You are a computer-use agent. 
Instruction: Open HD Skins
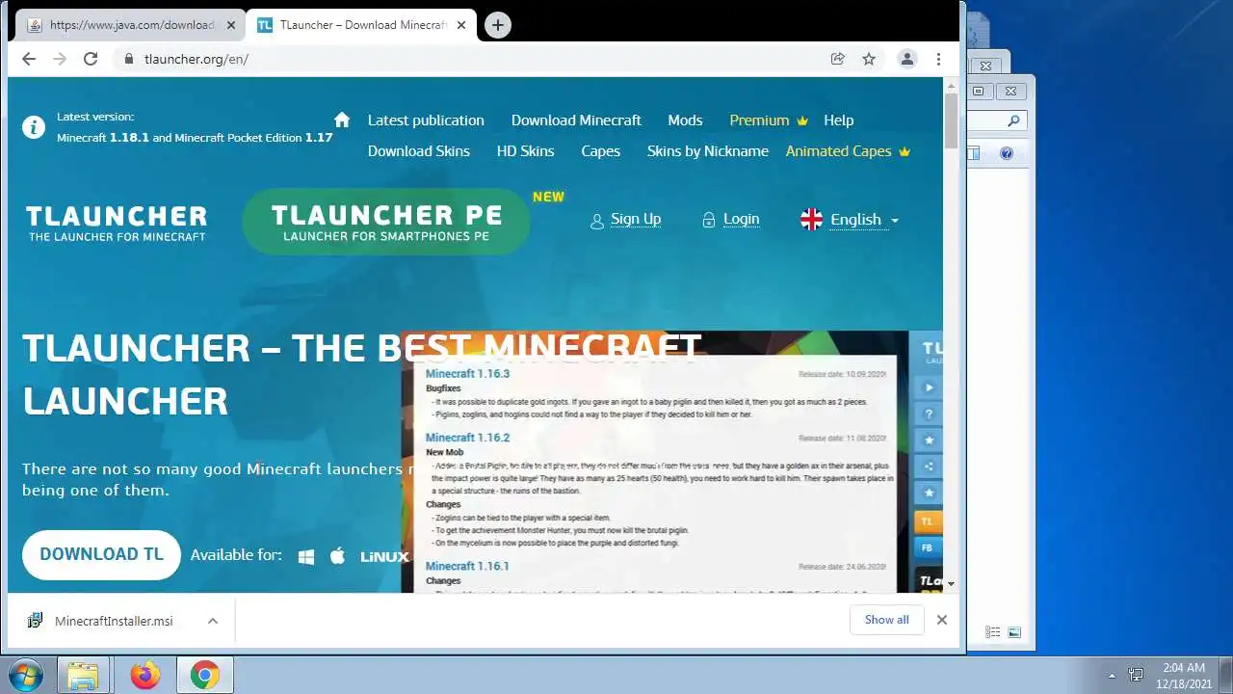point(525,151)
